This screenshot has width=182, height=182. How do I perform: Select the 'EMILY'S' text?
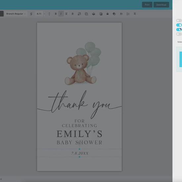pos(79,134)
